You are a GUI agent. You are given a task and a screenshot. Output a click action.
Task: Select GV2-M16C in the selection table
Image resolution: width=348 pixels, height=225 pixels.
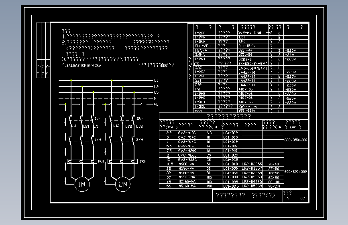[187, 146]
